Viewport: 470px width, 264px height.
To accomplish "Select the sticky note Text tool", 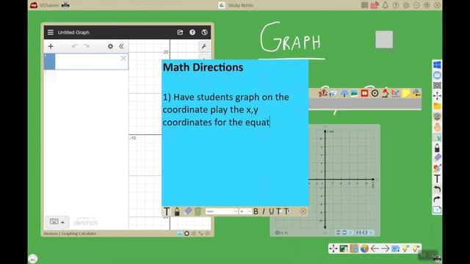I will (167, 211).
